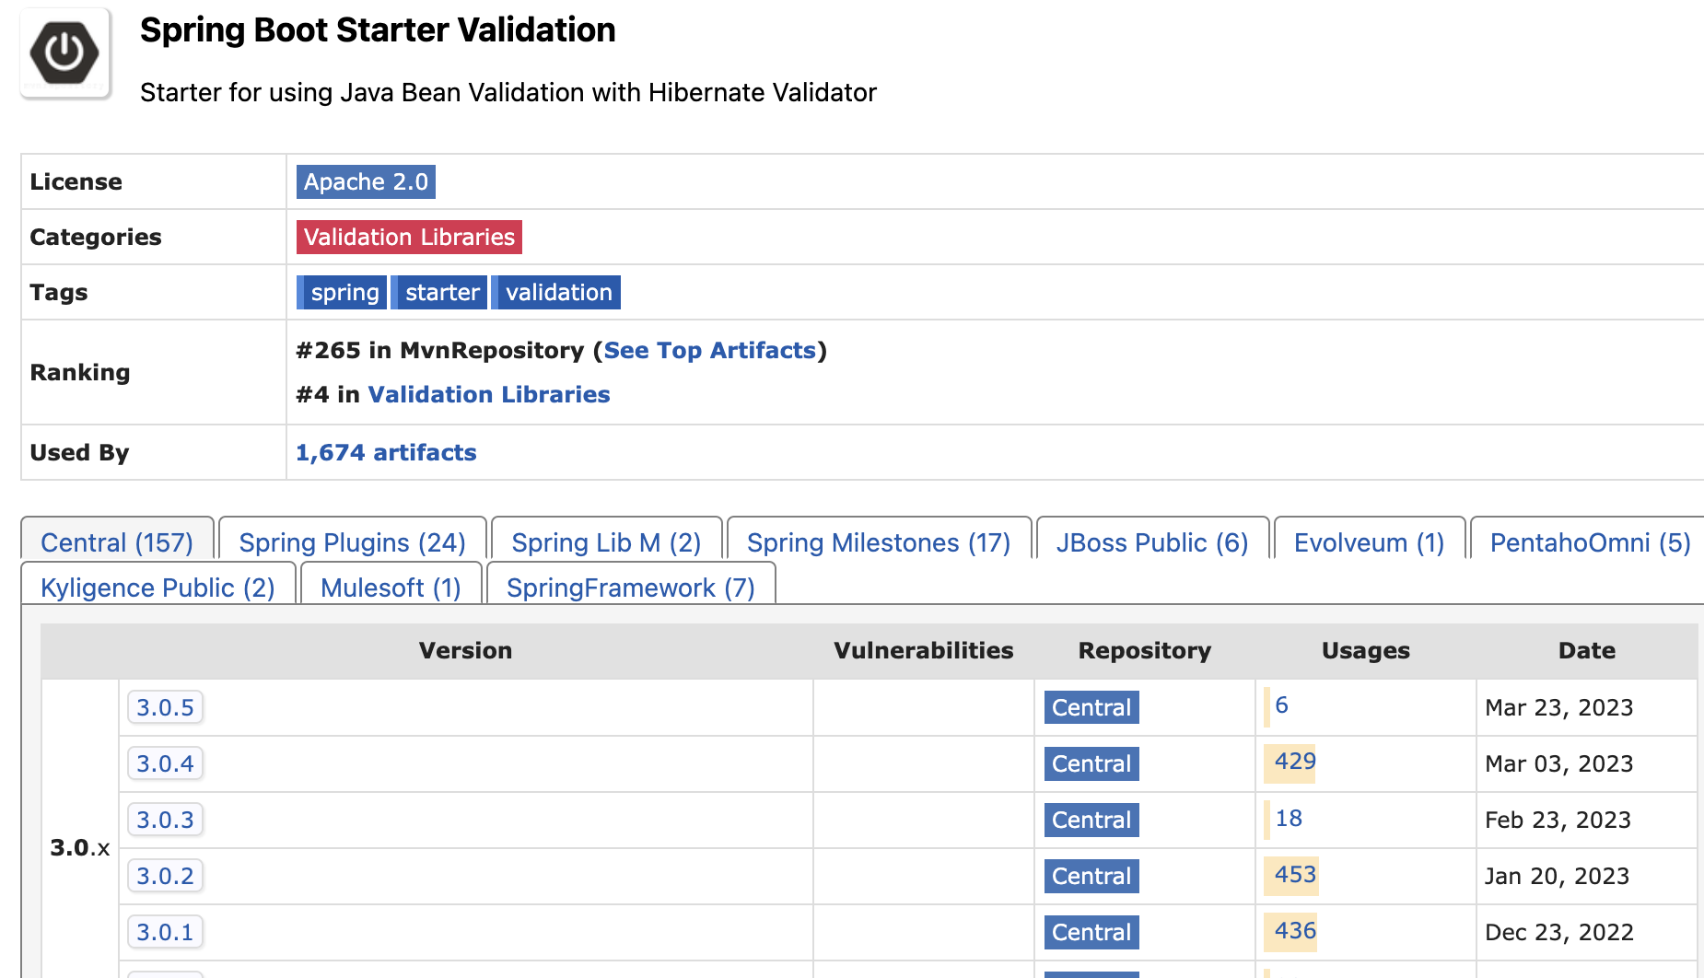Click the Ranking row label
Image resolution: width=1704 pixels, height=978 pixels.
click(80, 372)
